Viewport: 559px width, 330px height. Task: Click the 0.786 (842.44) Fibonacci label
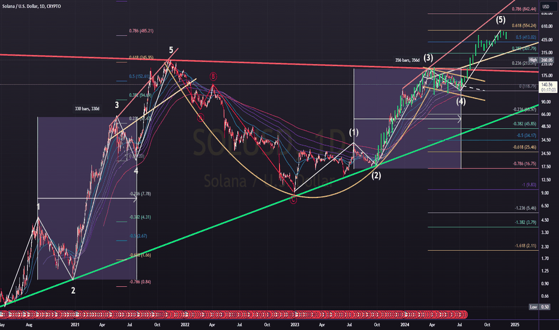pyautogui.click(x=524, y=9)
